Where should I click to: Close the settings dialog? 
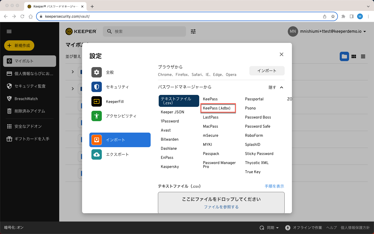click(x=281, y=54)
